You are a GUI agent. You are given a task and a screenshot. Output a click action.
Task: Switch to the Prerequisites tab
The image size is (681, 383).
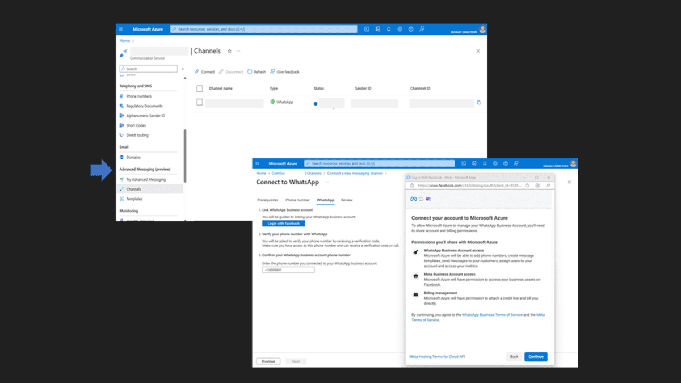[x=267, y=200]
